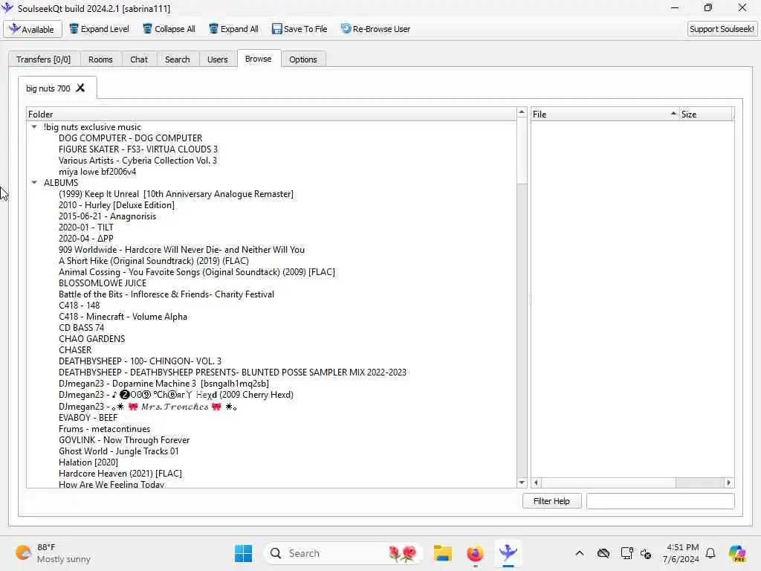Viewport: 761px width, 571px height.
Task: Select CHASER folder
Action: click(75, 350)
